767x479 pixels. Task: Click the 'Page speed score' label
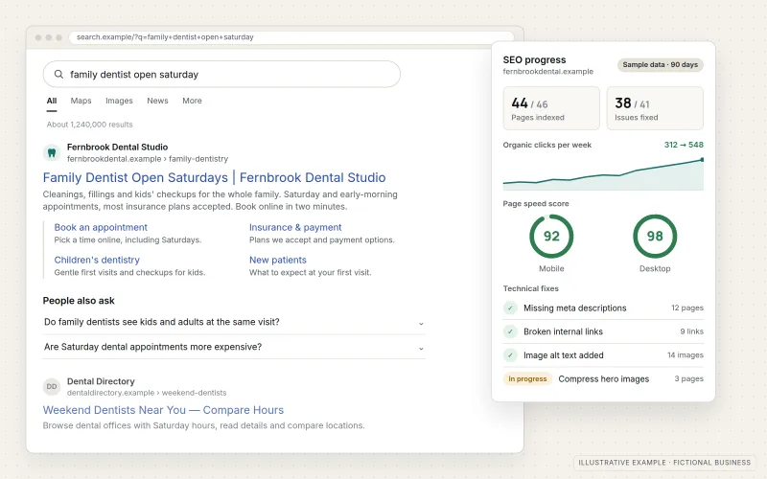(x=536, y=203)
